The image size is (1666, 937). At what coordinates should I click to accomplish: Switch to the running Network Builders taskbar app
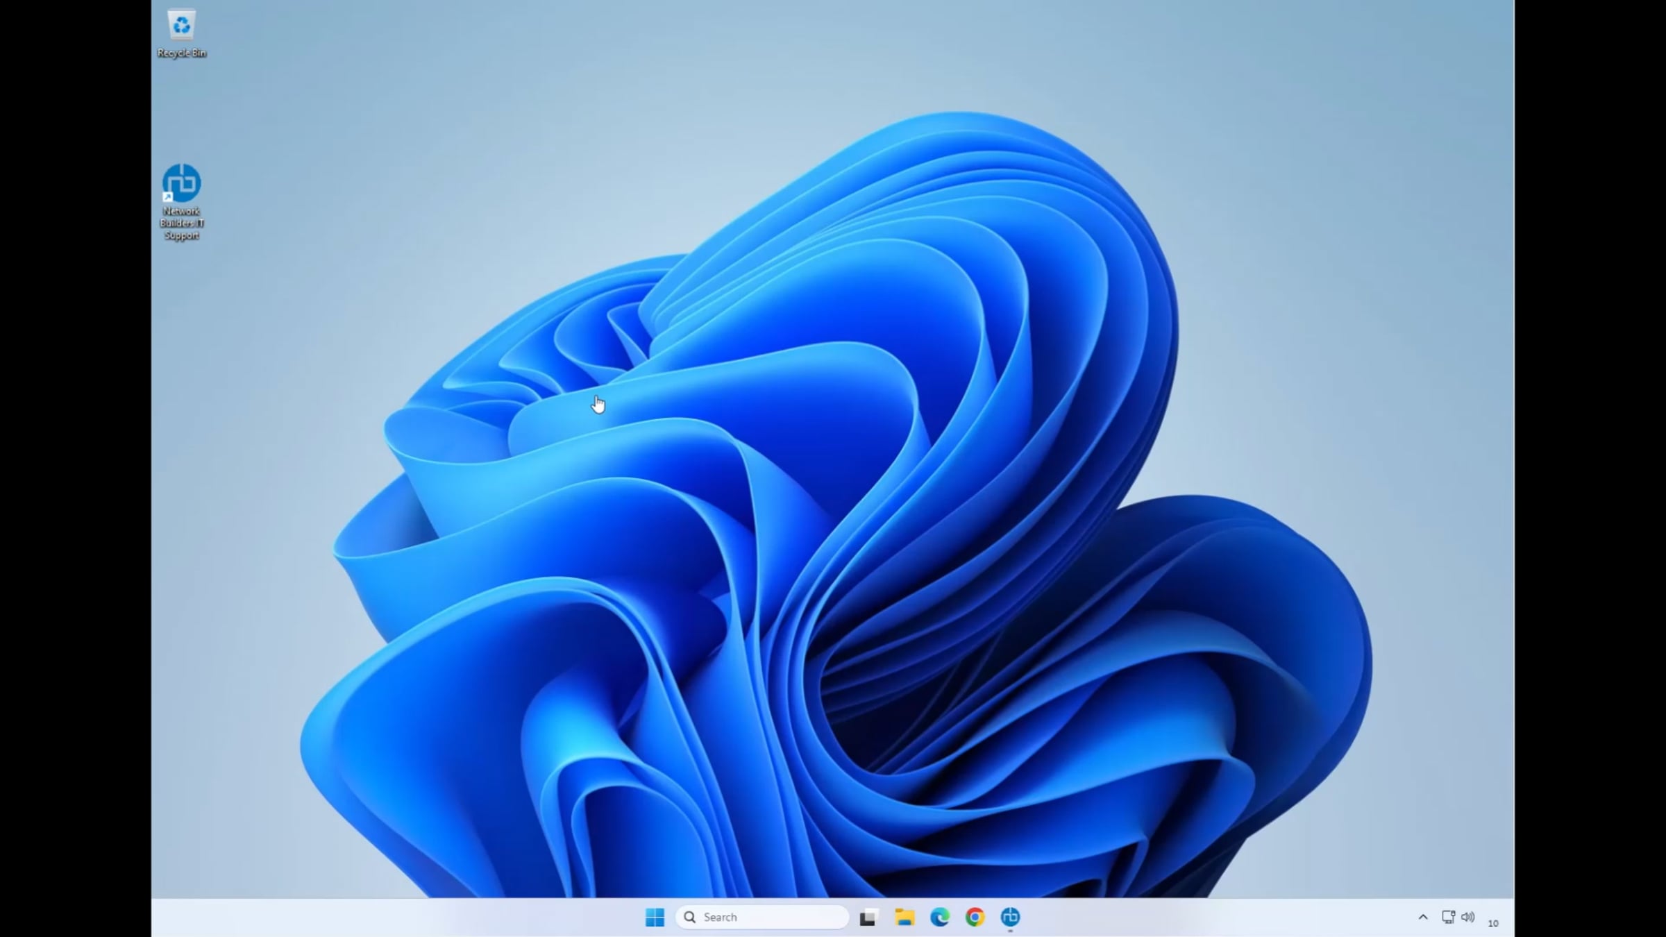click(x=1010, y=917)
